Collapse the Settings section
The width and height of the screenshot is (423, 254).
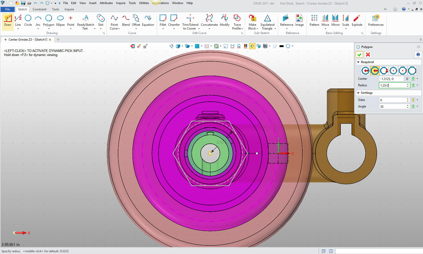point(358,93)
